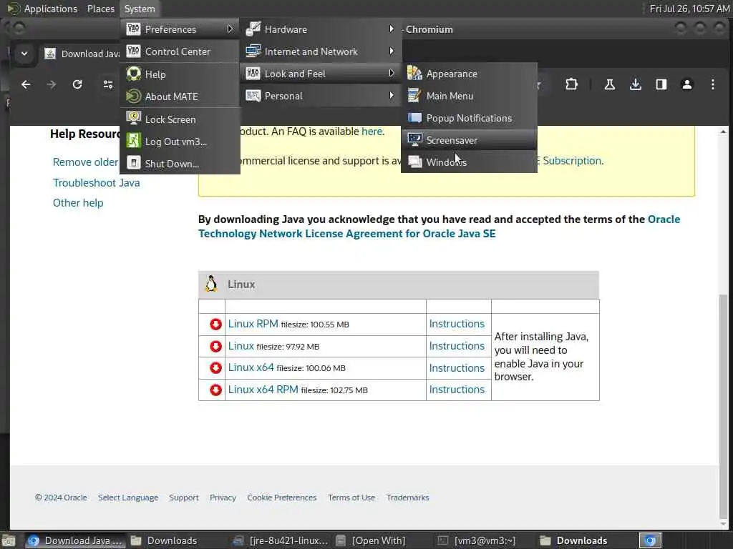Click the Windows preferences icon

pyautogui.click(x=414, y=162)
